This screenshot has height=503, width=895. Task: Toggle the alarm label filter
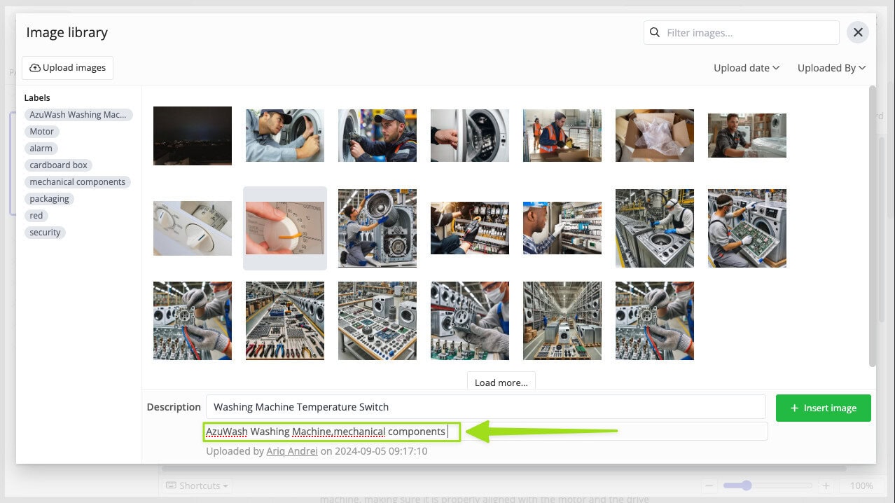click(x=41, y=149)
